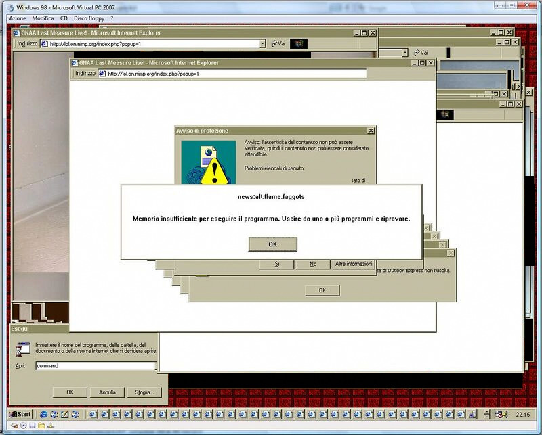Click Sì in the Avviso di protezione dialog

tap(277, 264)
